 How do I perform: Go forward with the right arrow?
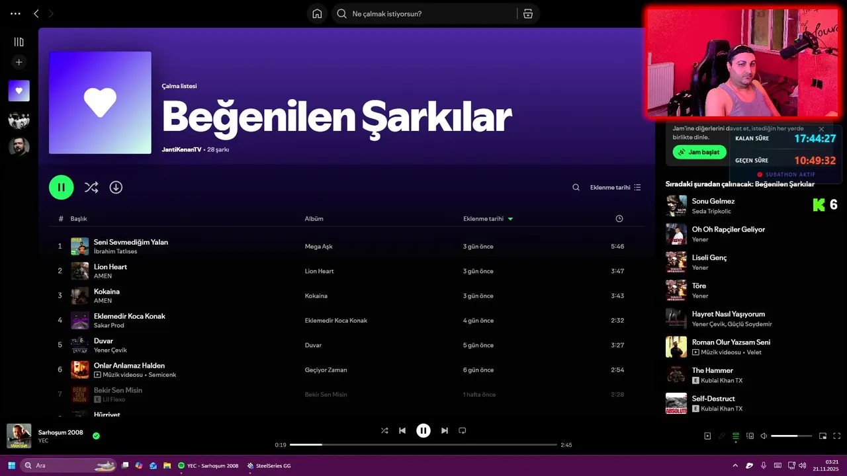(x=52, y=13)
